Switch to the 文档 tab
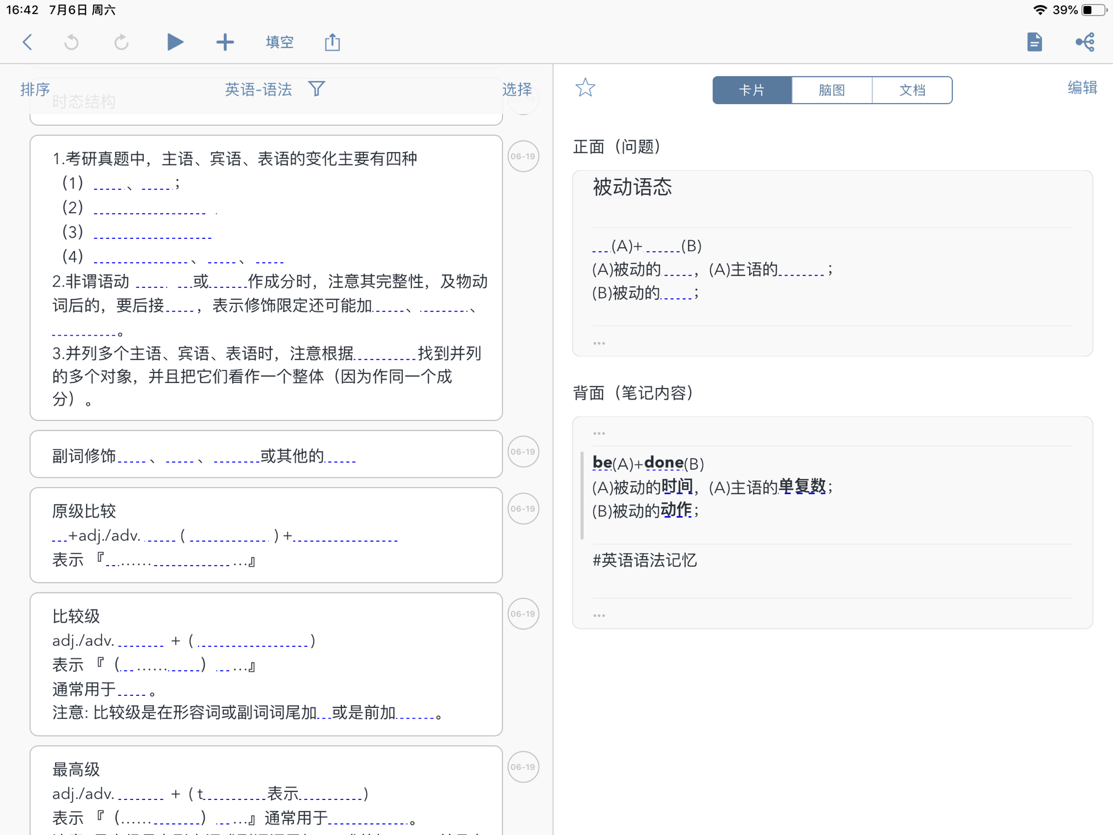Image resolution: width=1113 pixels, height=835 pixels. (x=912, y=90)
